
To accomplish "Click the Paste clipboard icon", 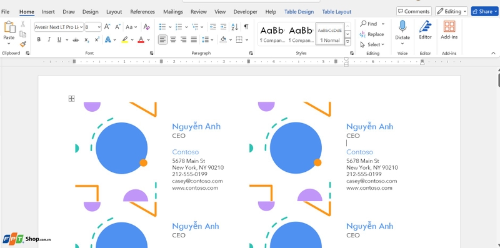I will 9,27.
